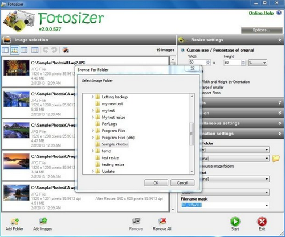285x237 pixels.
Task: Click the folder tree scrollbar thumb
Action: [x=192, y=134]
